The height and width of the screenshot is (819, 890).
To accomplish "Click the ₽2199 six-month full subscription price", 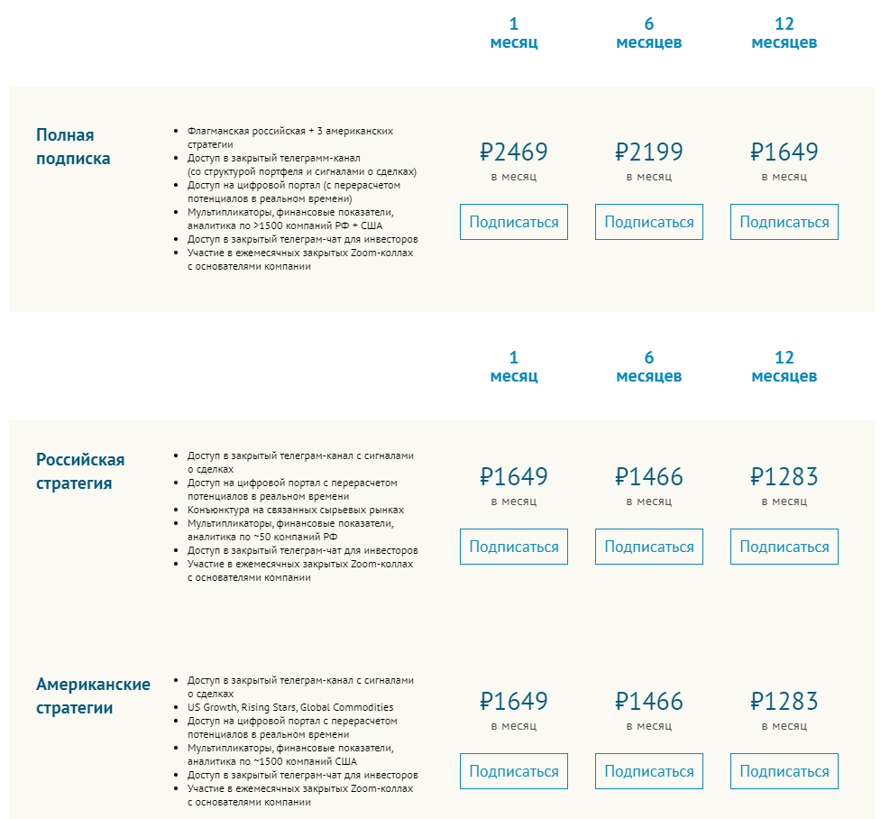I will [648, 152].
